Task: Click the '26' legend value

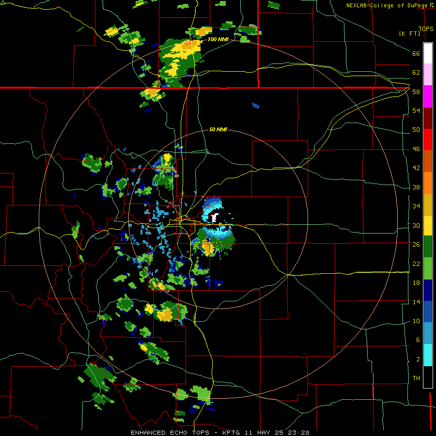Action: (416, 245)
